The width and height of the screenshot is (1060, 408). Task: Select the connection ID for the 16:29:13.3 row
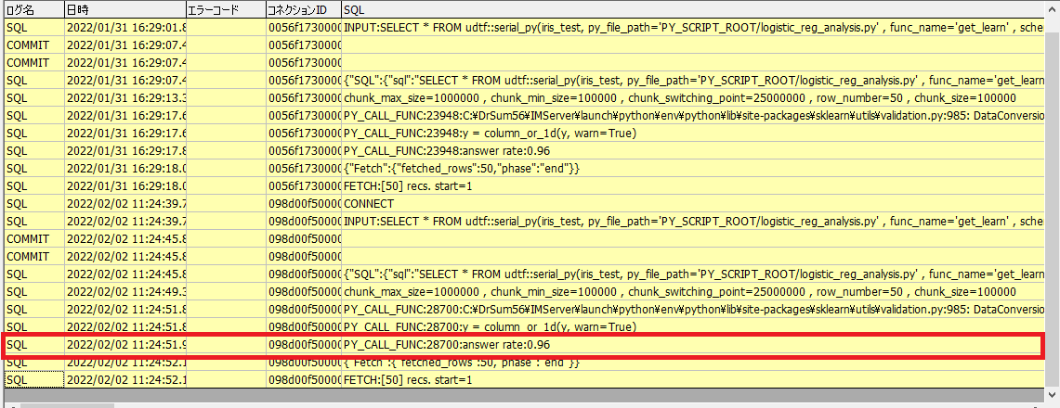304,98
